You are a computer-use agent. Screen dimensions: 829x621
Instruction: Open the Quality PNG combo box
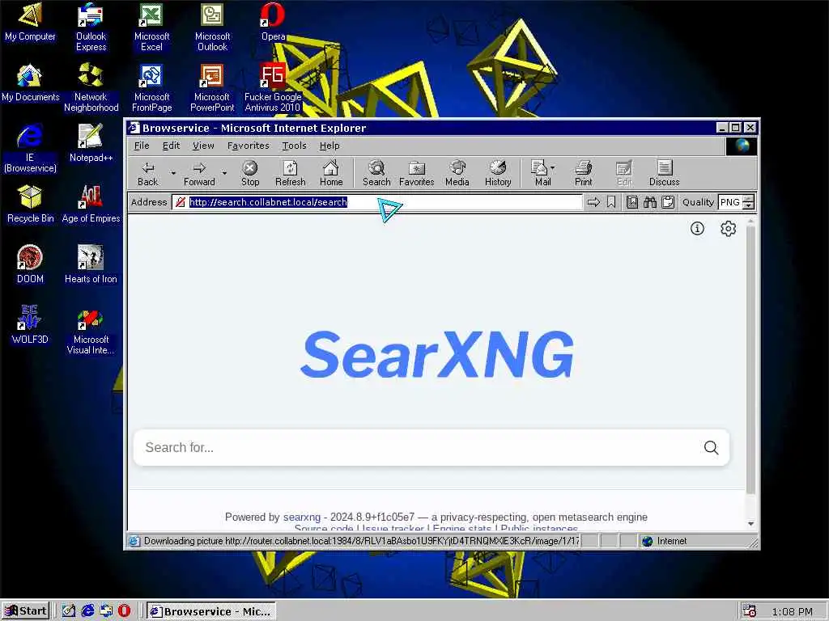[x=730, y=202]
